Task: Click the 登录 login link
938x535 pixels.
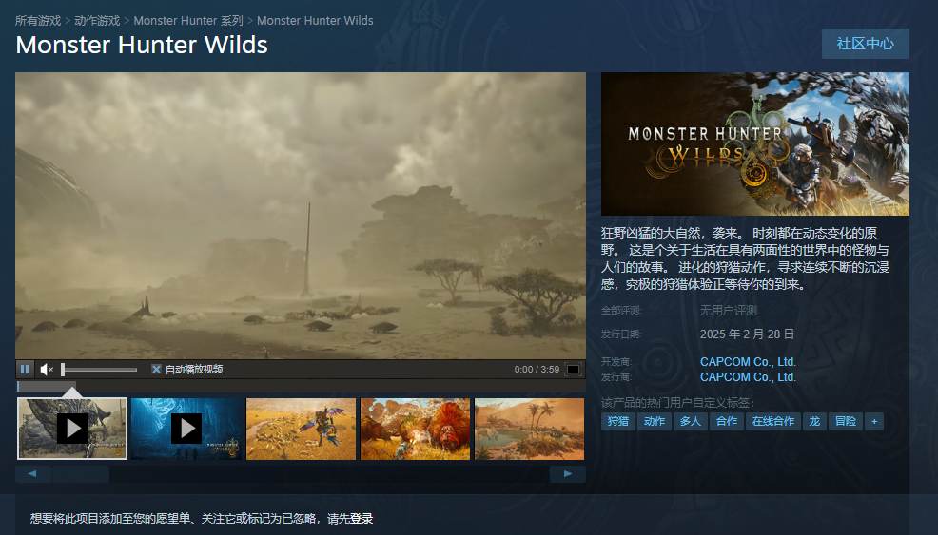Action: 361,518
